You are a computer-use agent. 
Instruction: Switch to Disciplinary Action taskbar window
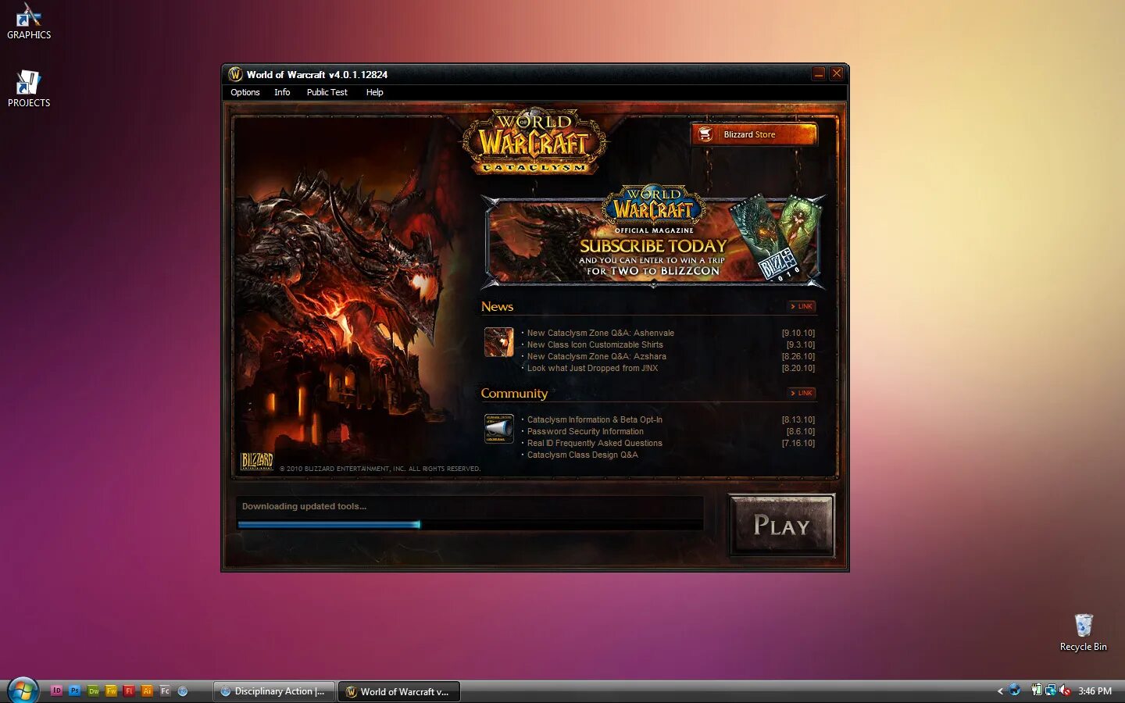274,691
